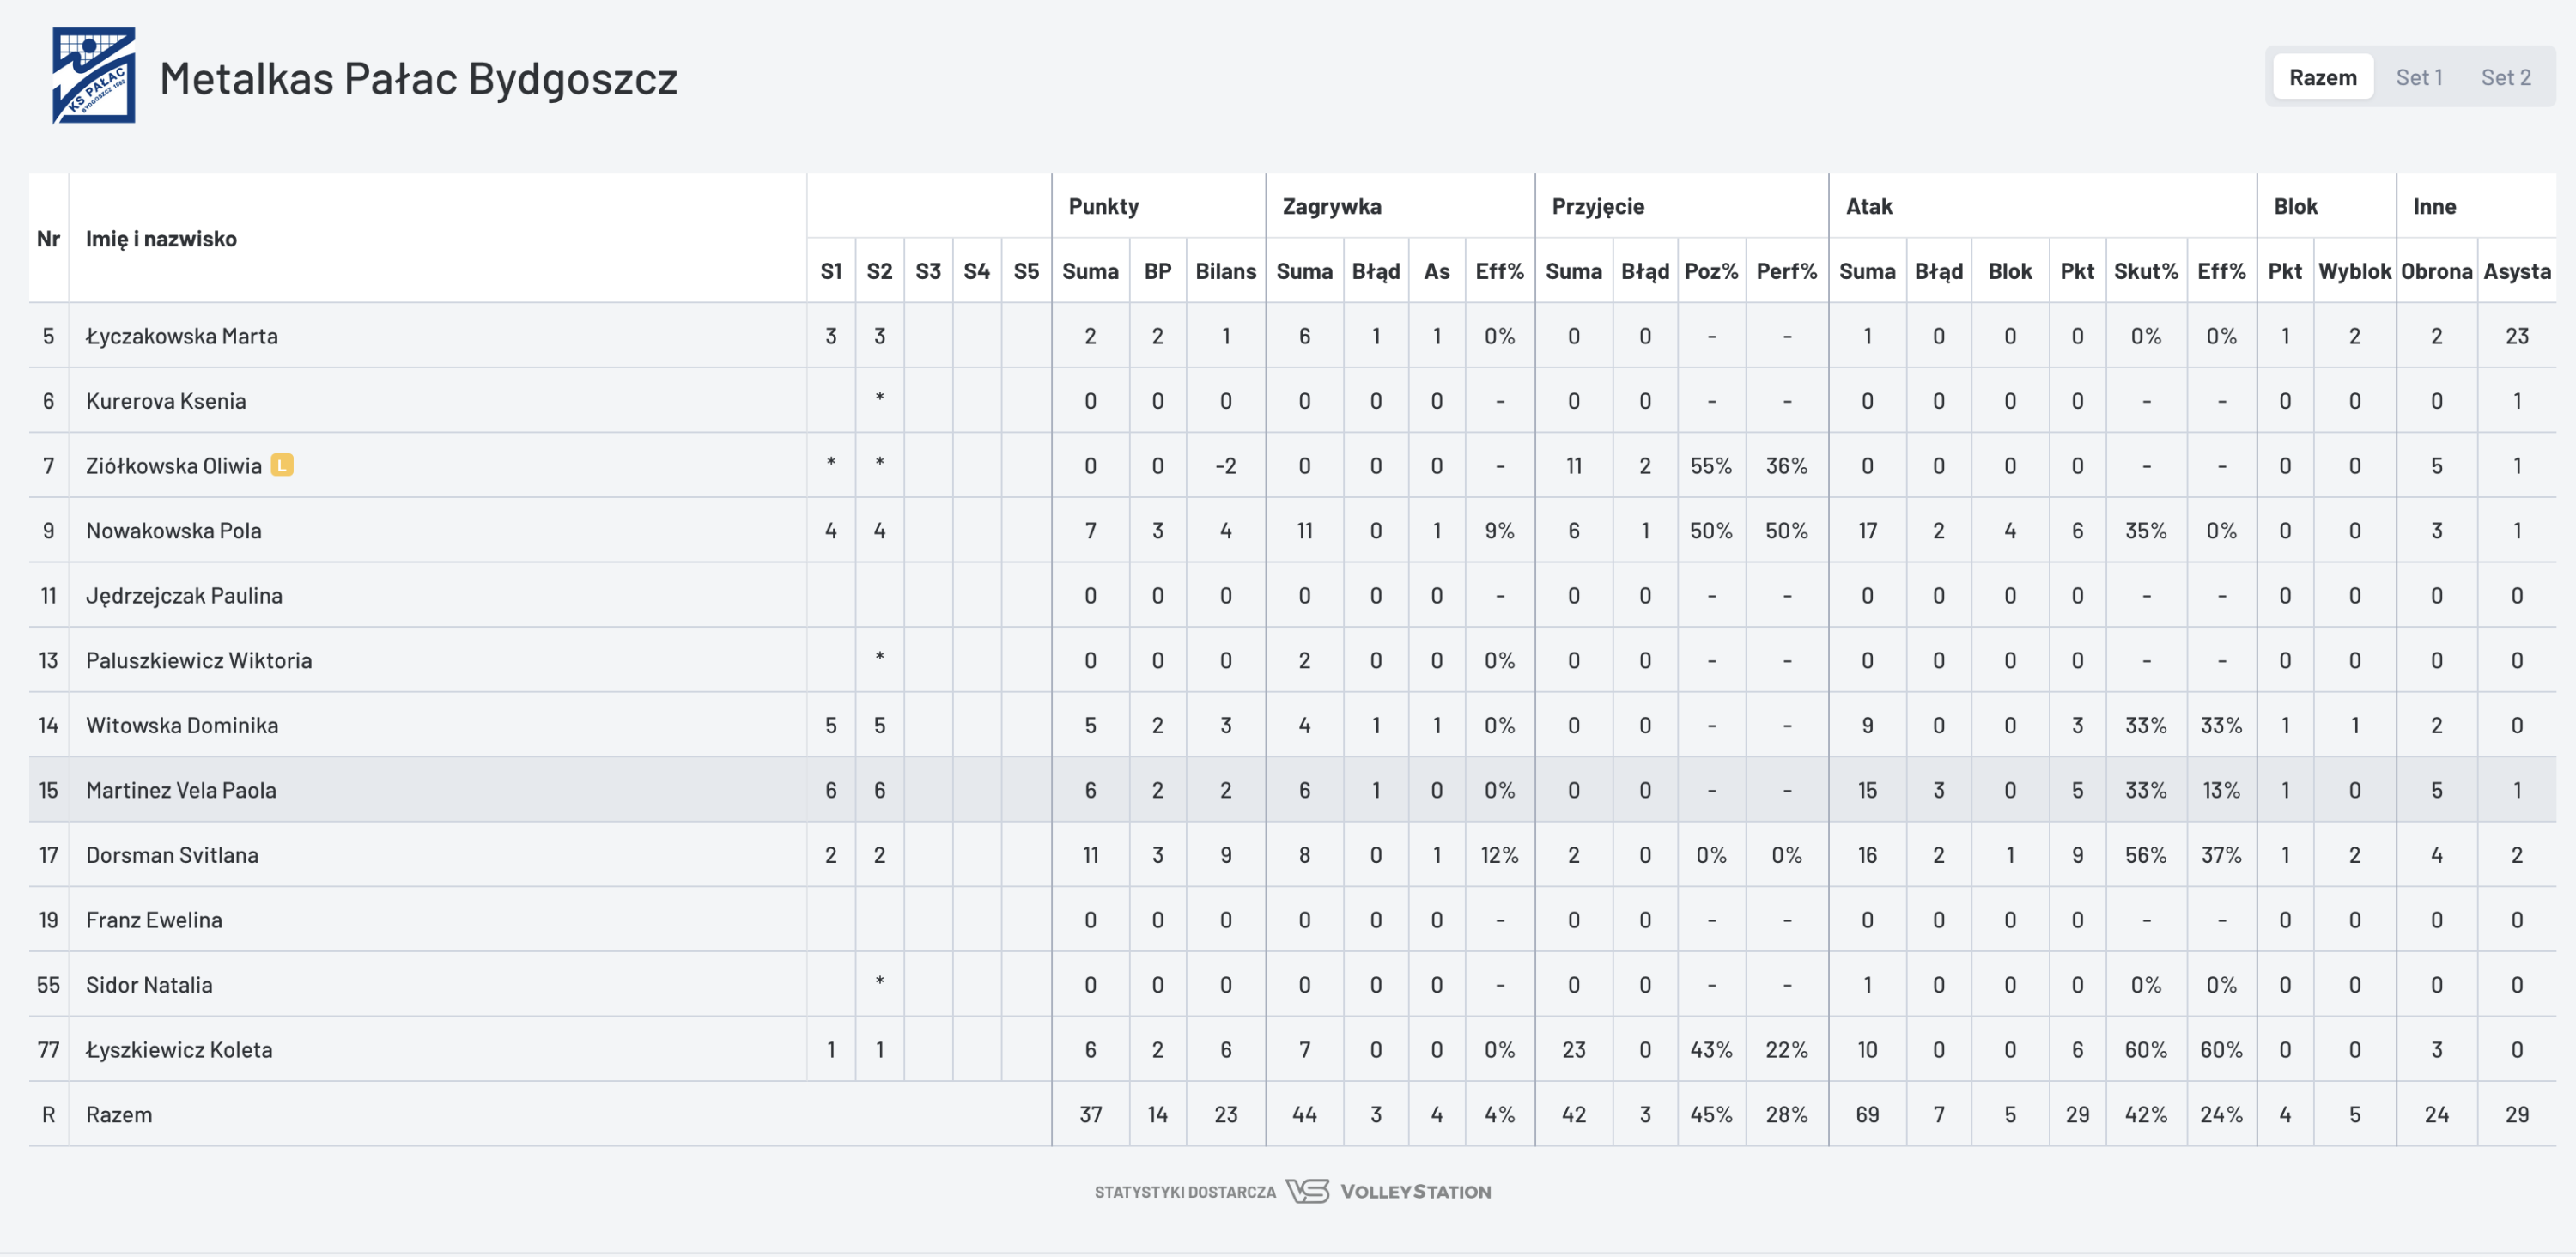Click the Metalkas Pałac Bydgoszcz team logo
This screenshot has height=1257, width=2576.
click(93, 76)
